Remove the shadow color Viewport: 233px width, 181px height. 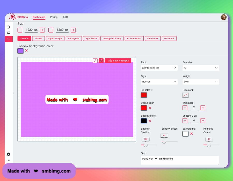(150, 121)
